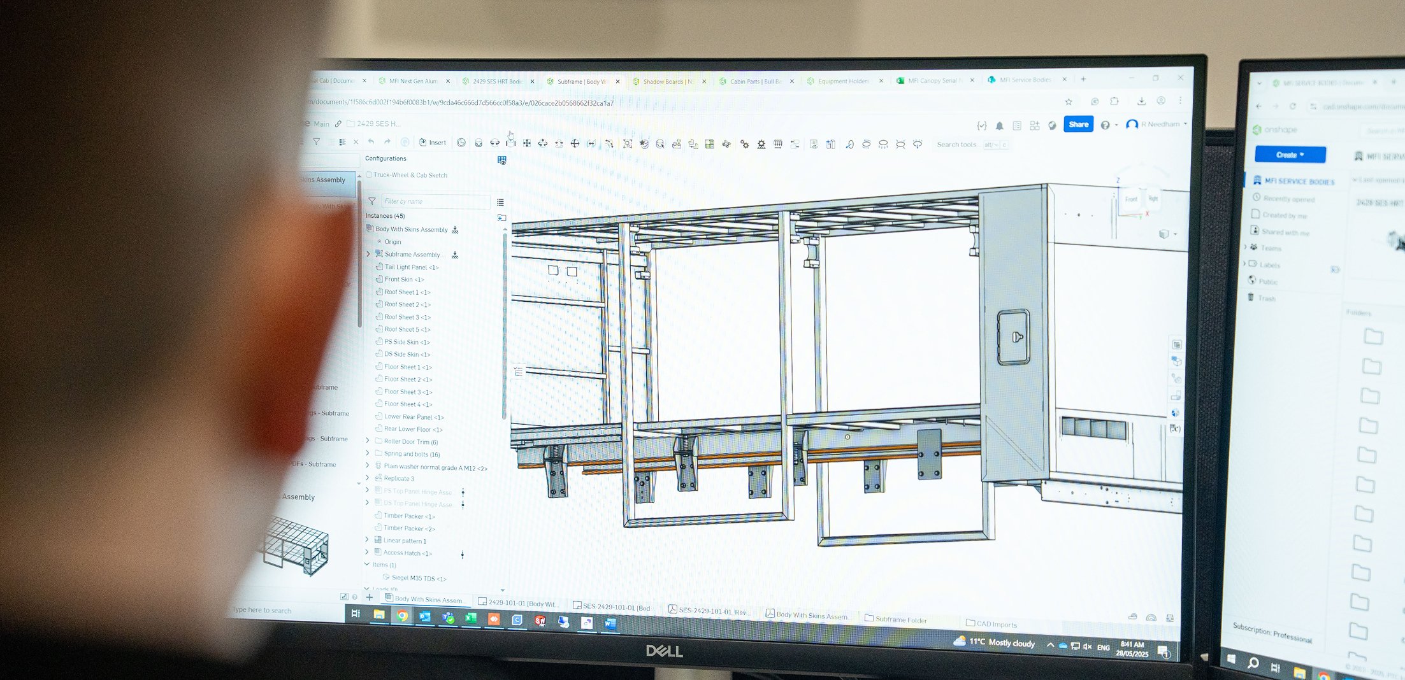The image size is (1405, 680).
Task: Click the Task View icon on the taskbar
Action: 356,614
